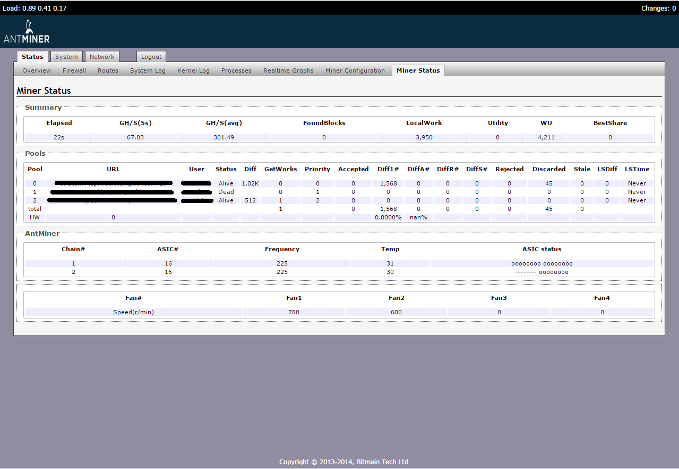Click the 'Fan4' column header
This screenshot has height=469, width=679.
click(602, 298)
